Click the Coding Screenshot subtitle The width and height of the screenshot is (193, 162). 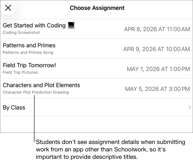(21, 33)
